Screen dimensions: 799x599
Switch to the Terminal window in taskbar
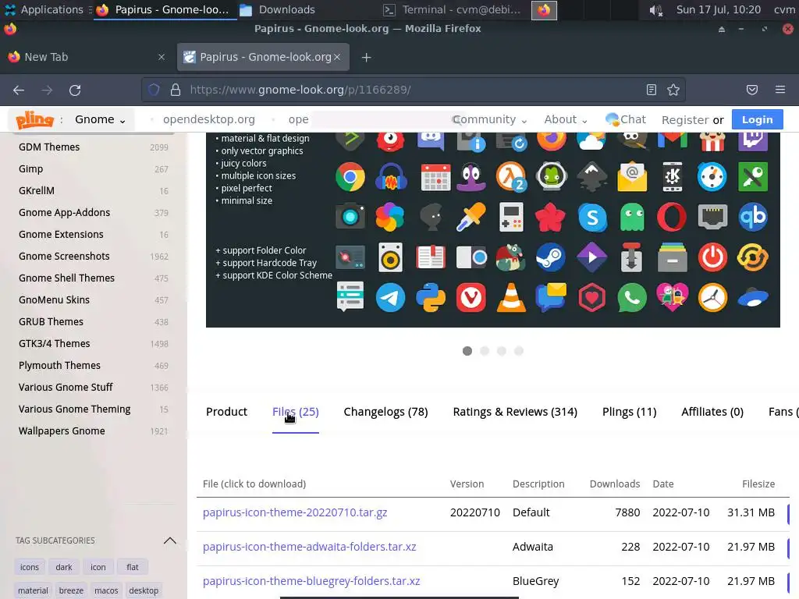(453, 9)
